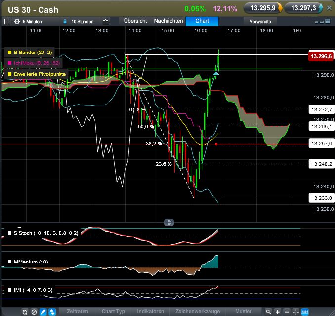Toggle the MMentum (10) indicator checkbox
The image size is (335, 316).
point(9,262)
